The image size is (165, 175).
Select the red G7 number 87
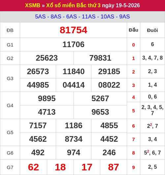[113, 167]
